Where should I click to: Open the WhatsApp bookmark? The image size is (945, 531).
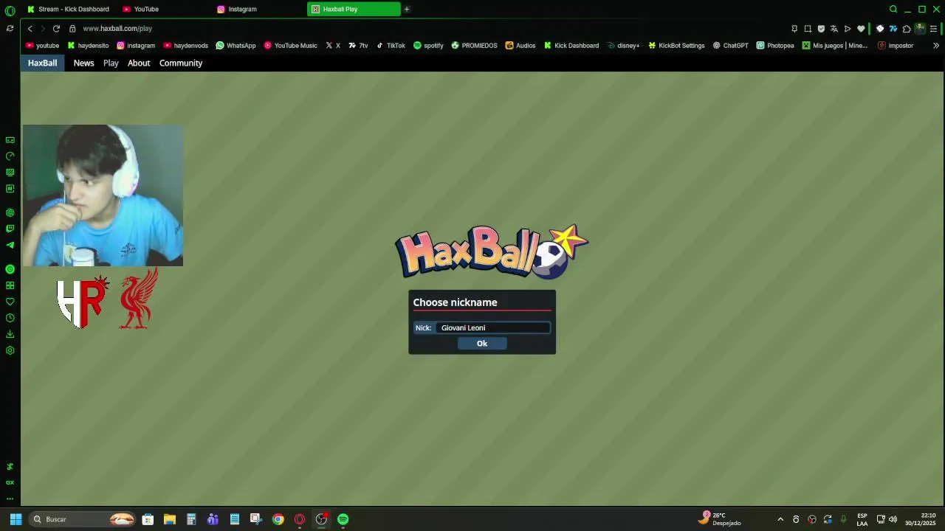[236, 46]
